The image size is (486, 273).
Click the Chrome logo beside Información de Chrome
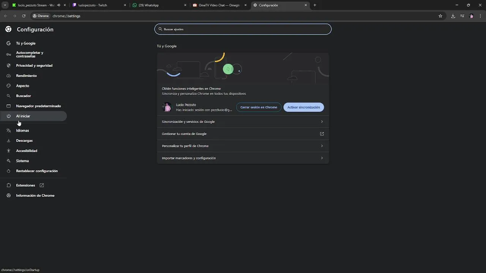pos(8,196)
